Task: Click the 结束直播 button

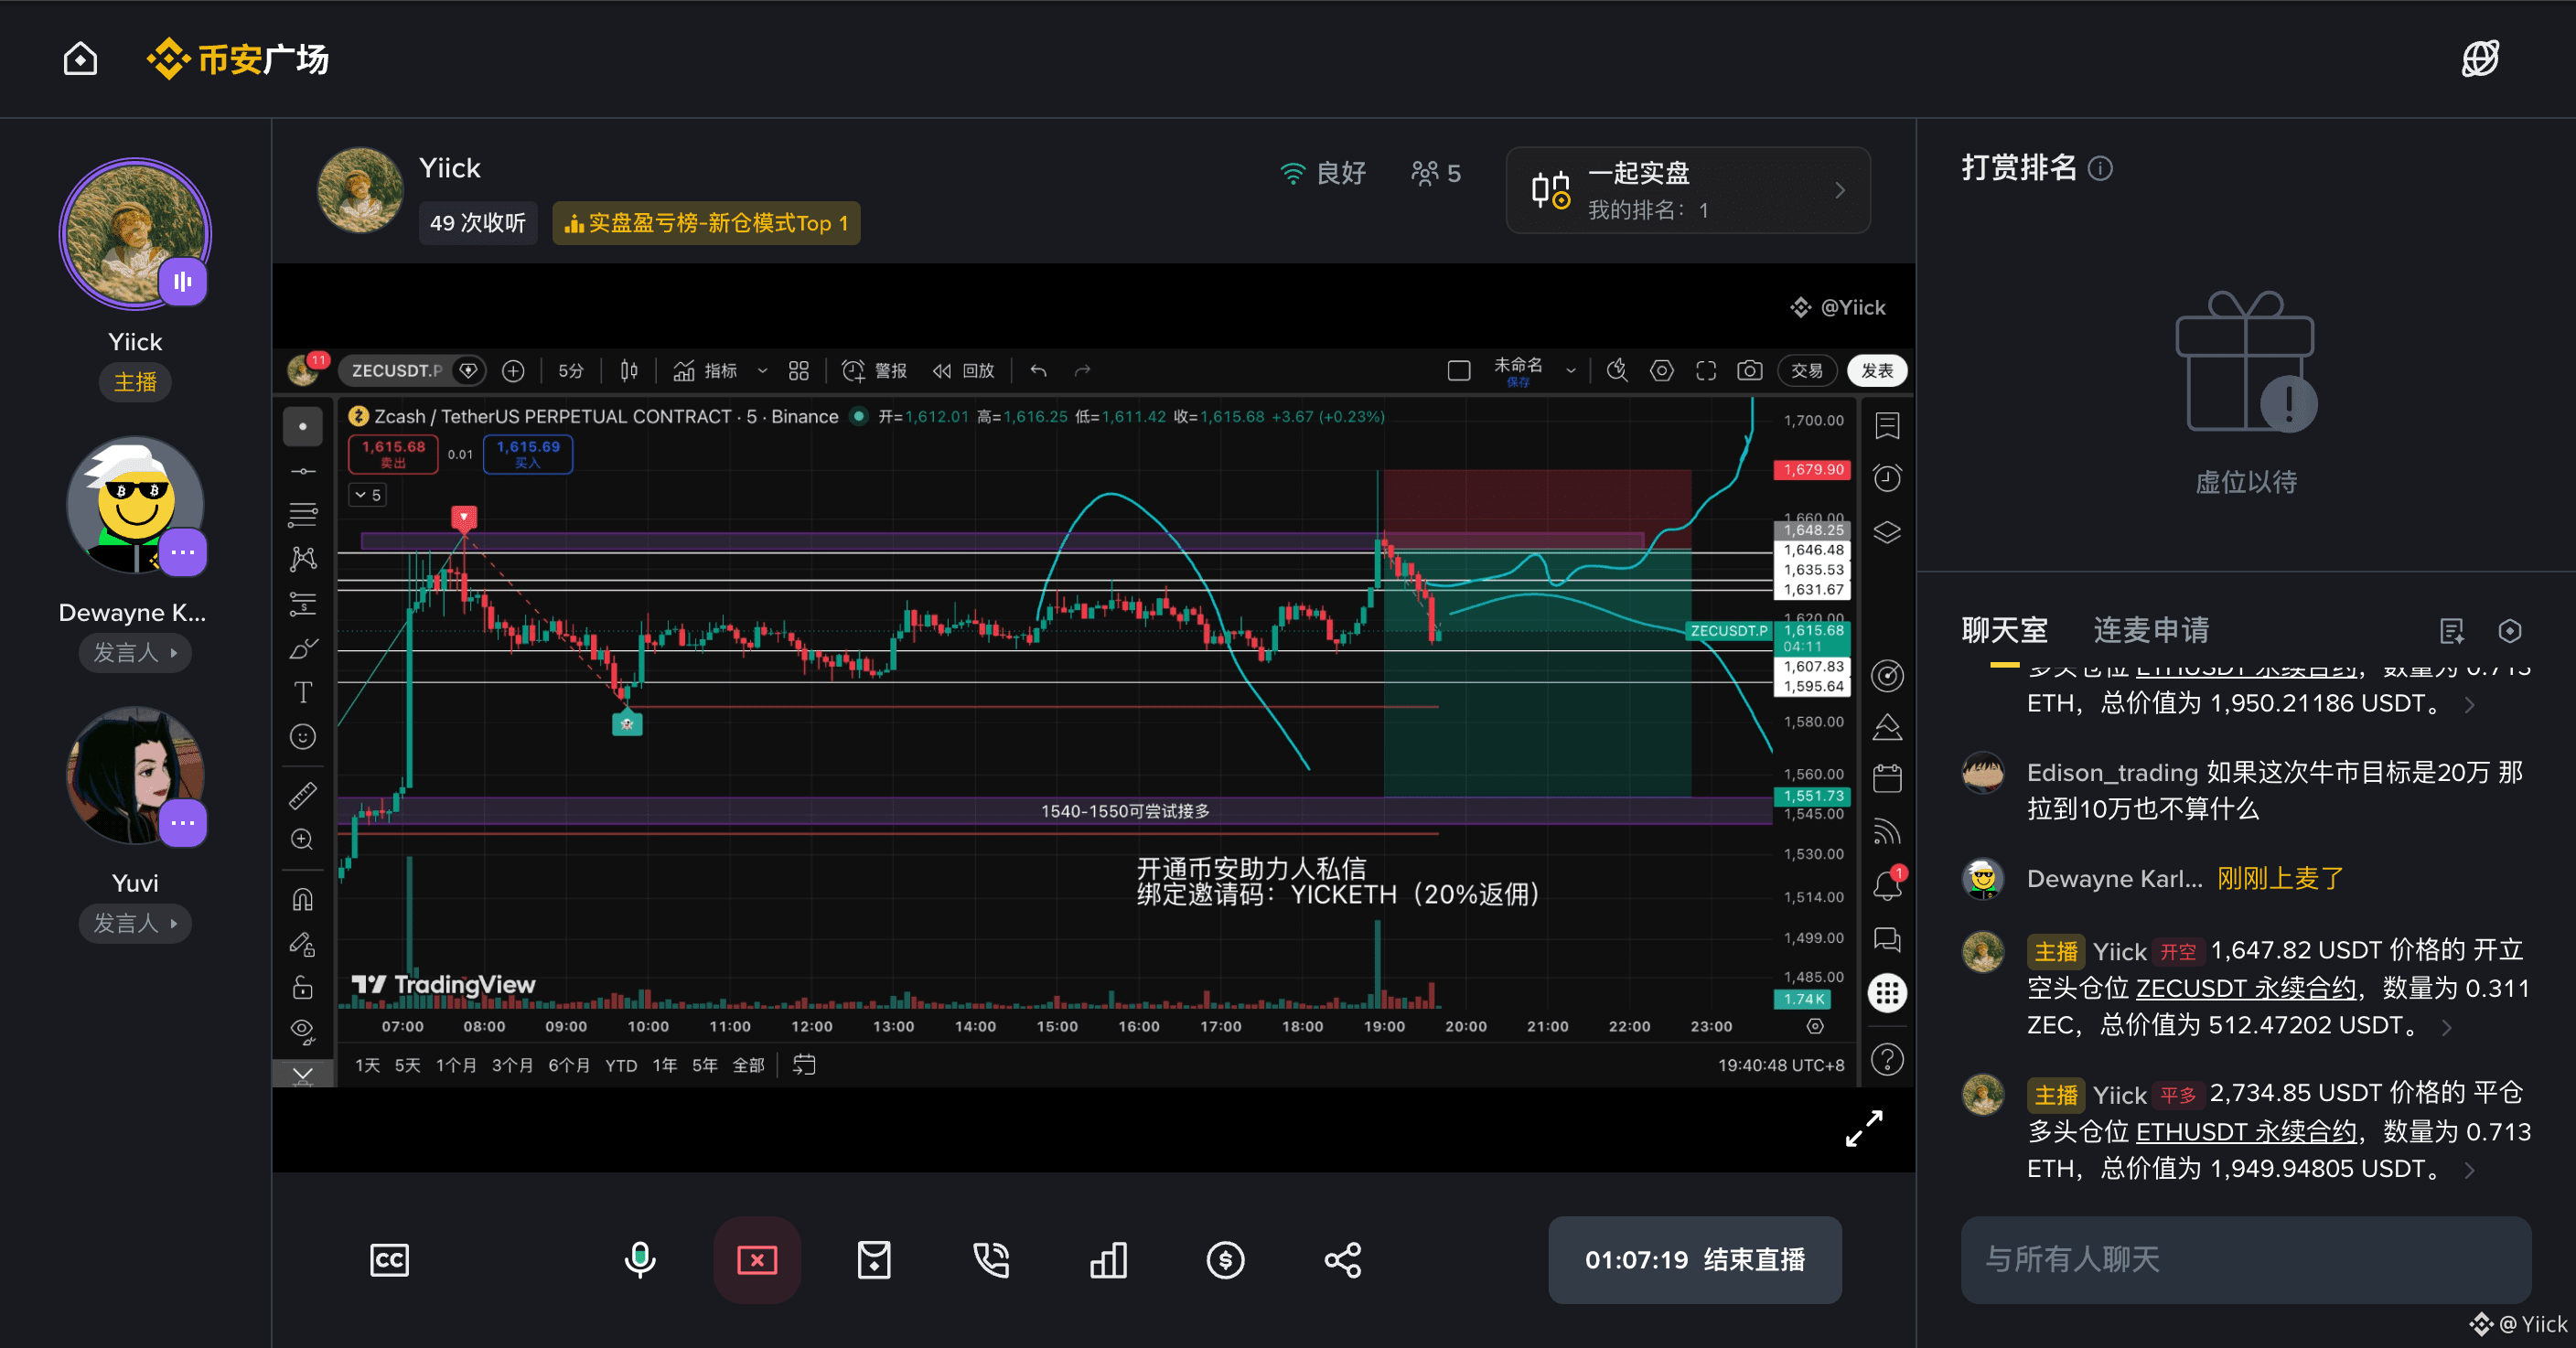Action: (x=1695, y=1260)
